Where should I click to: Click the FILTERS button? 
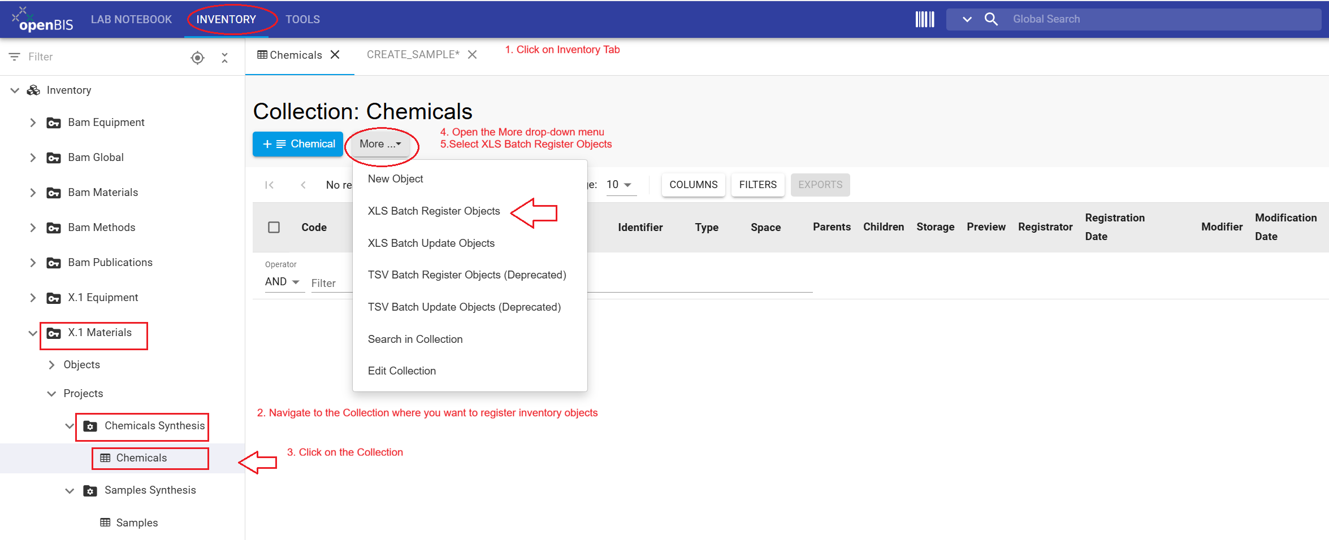pyautogui.click(x=758, y=185)
